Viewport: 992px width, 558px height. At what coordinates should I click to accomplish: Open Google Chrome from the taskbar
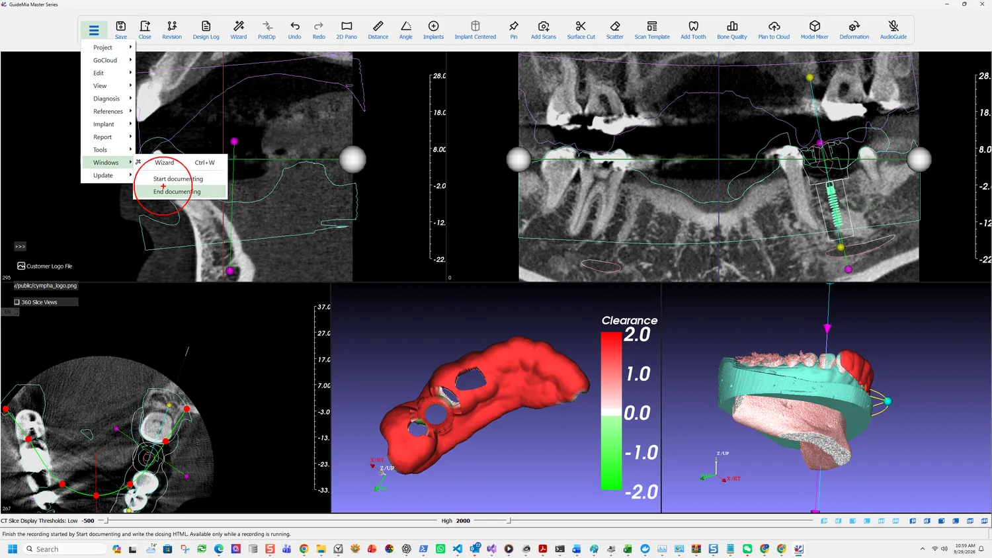coord(304,549)
